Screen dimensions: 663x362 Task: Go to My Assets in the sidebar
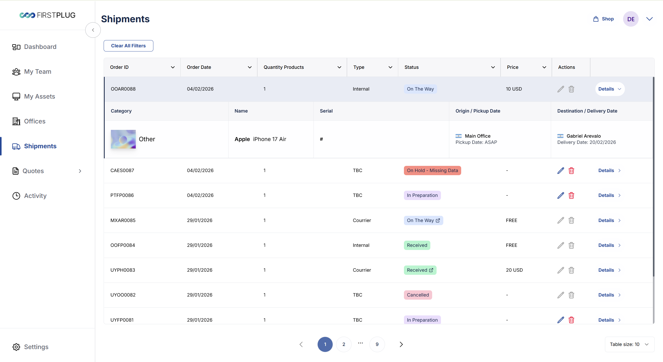39,97
